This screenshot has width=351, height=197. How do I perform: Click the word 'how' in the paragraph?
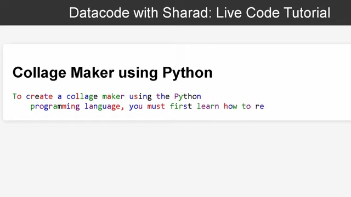click(x=230, y=106)
